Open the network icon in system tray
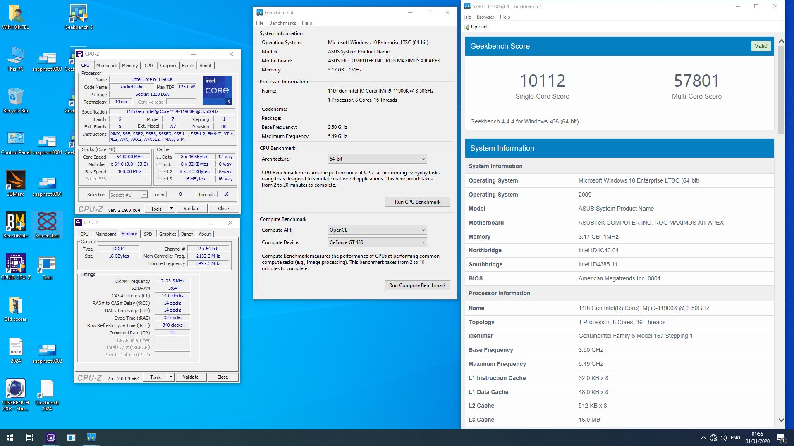The image size is (794, 446). (x=713, y=438)
